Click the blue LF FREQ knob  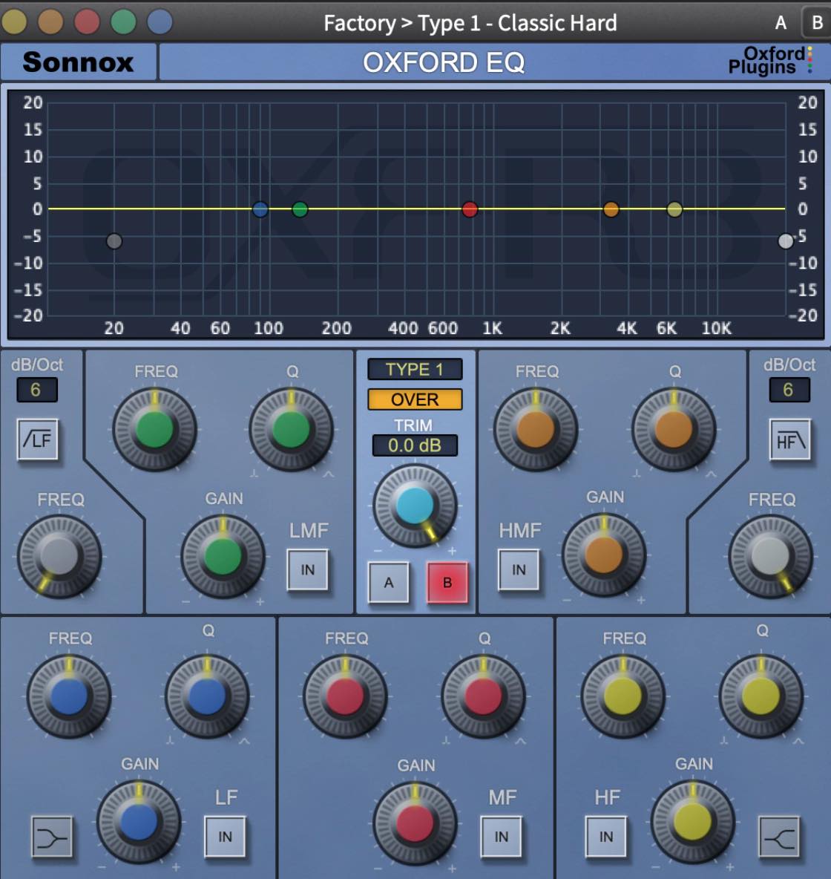(69, 696)
